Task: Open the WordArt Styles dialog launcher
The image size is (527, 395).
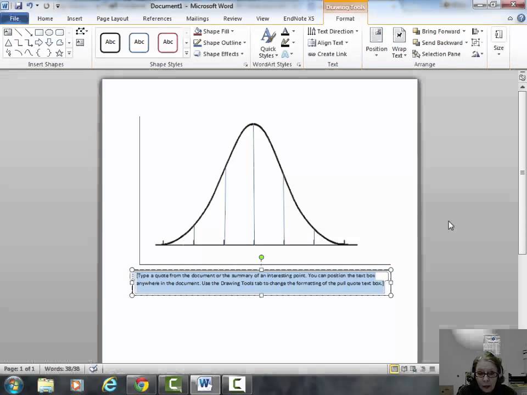Action: [x=299, y=65]
